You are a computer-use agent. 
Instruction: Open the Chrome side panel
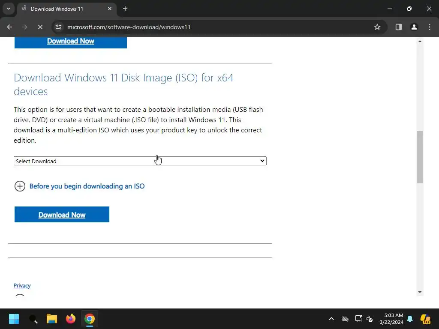point(398,27)
